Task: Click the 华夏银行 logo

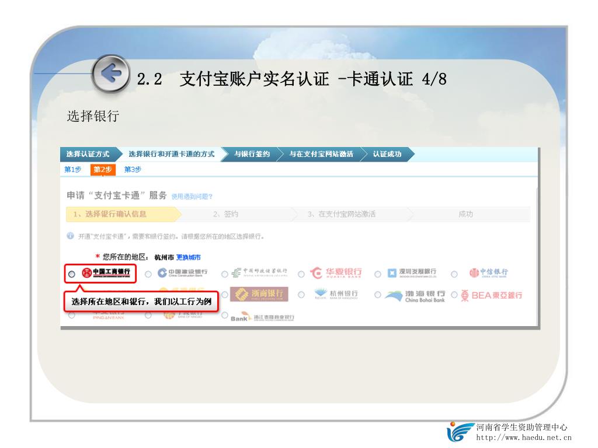Action: click(x=336, y=272)
